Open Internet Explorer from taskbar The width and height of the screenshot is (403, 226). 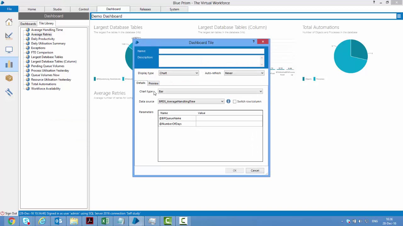pos(42,221)
